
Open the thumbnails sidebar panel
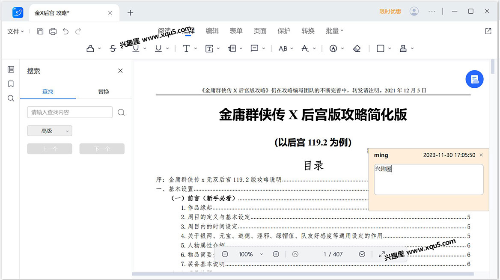11,69
